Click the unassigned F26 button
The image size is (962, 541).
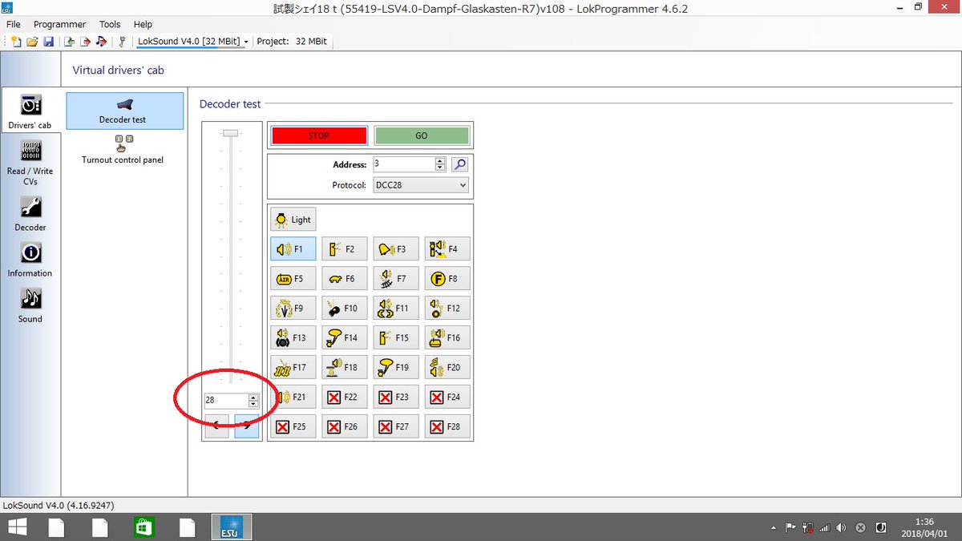pos(345,427)
